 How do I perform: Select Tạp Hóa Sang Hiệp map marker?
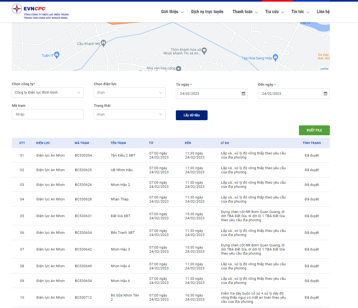(x=275, y=57)
